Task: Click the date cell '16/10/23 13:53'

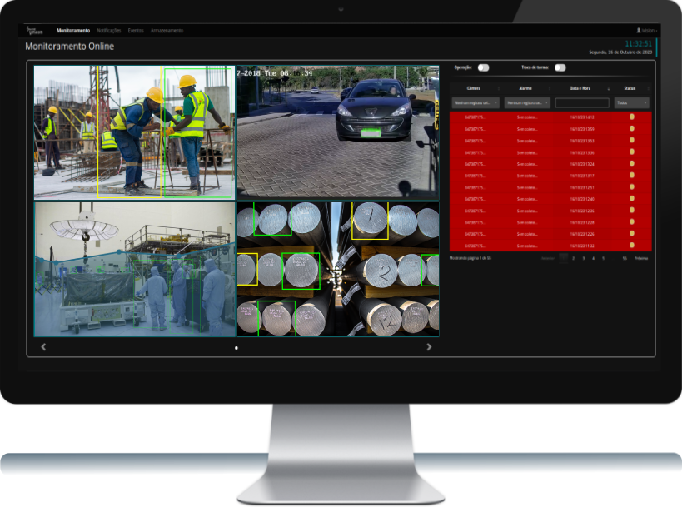Action: click(x=582, y=141)
